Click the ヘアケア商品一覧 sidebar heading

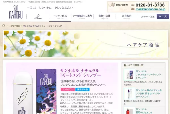134,65
